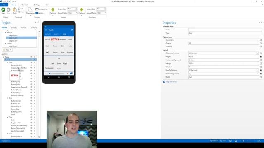Click the help icon next to Help with Grid
Viewport: 264px width, 148px height.
[164, 82]
